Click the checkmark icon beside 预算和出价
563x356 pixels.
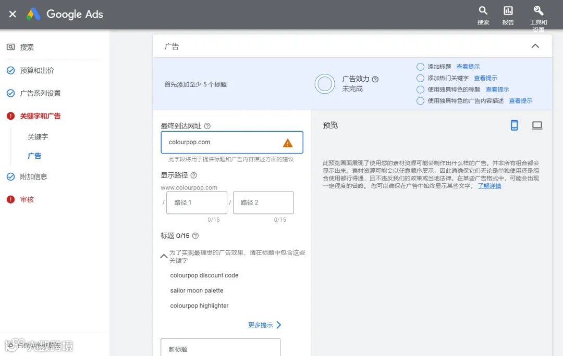pos(11,70)
